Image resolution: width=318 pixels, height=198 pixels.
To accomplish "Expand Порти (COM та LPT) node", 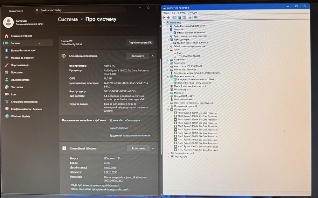I will pos(168,96).
